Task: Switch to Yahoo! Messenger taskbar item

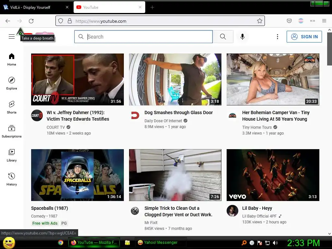Action: tap(161, 243)
